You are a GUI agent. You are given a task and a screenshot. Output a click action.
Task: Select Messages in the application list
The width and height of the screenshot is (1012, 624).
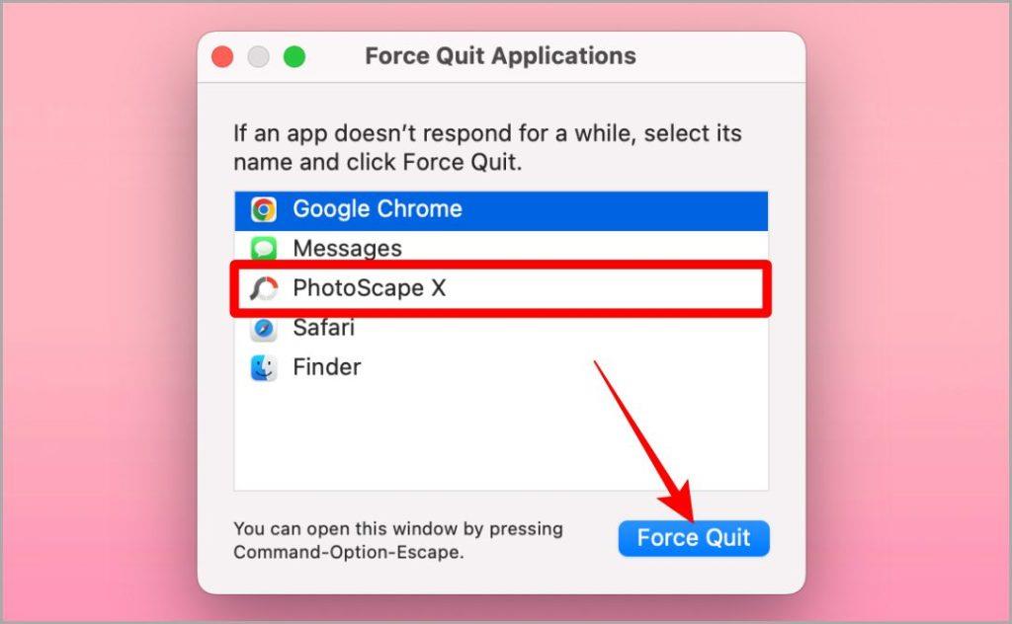point(501,248)
